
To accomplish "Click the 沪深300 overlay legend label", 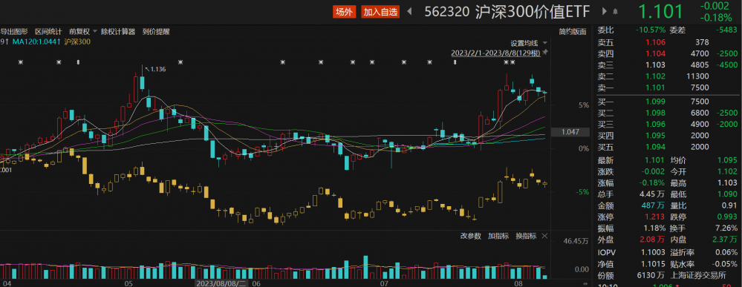I will (x=77, y=42).
